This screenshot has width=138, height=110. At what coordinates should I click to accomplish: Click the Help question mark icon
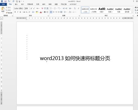click(134, 1)
